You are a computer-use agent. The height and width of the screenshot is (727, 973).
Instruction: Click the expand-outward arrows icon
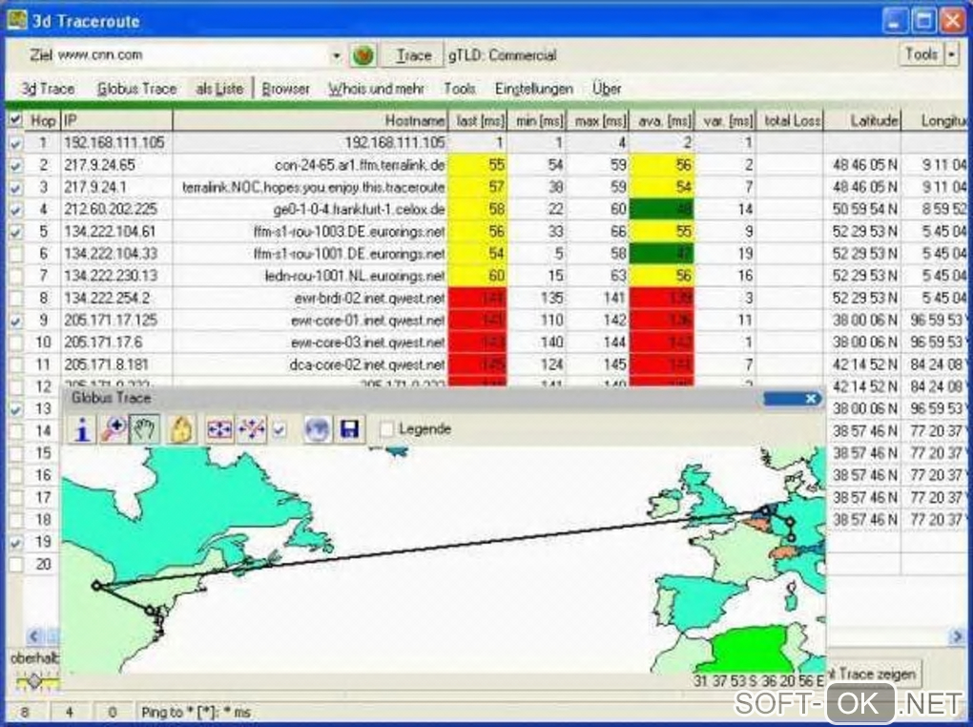pyautogui.click(x=251, y=429)
